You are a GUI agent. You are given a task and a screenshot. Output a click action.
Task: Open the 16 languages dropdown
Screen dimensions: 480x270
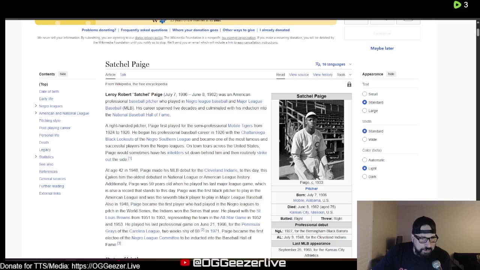(x=333, y=64)
